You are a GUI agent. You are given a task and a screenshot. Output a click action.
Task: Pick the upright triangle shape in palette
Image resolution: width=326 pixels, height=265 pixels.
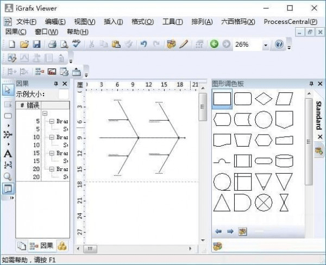[x=222, y=203]
